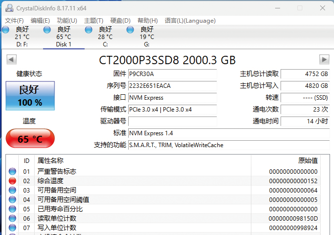The width and height of the screenshot is (334, 235).
Task: Open the 编辑(E) menu
Action: pos(40,21)
